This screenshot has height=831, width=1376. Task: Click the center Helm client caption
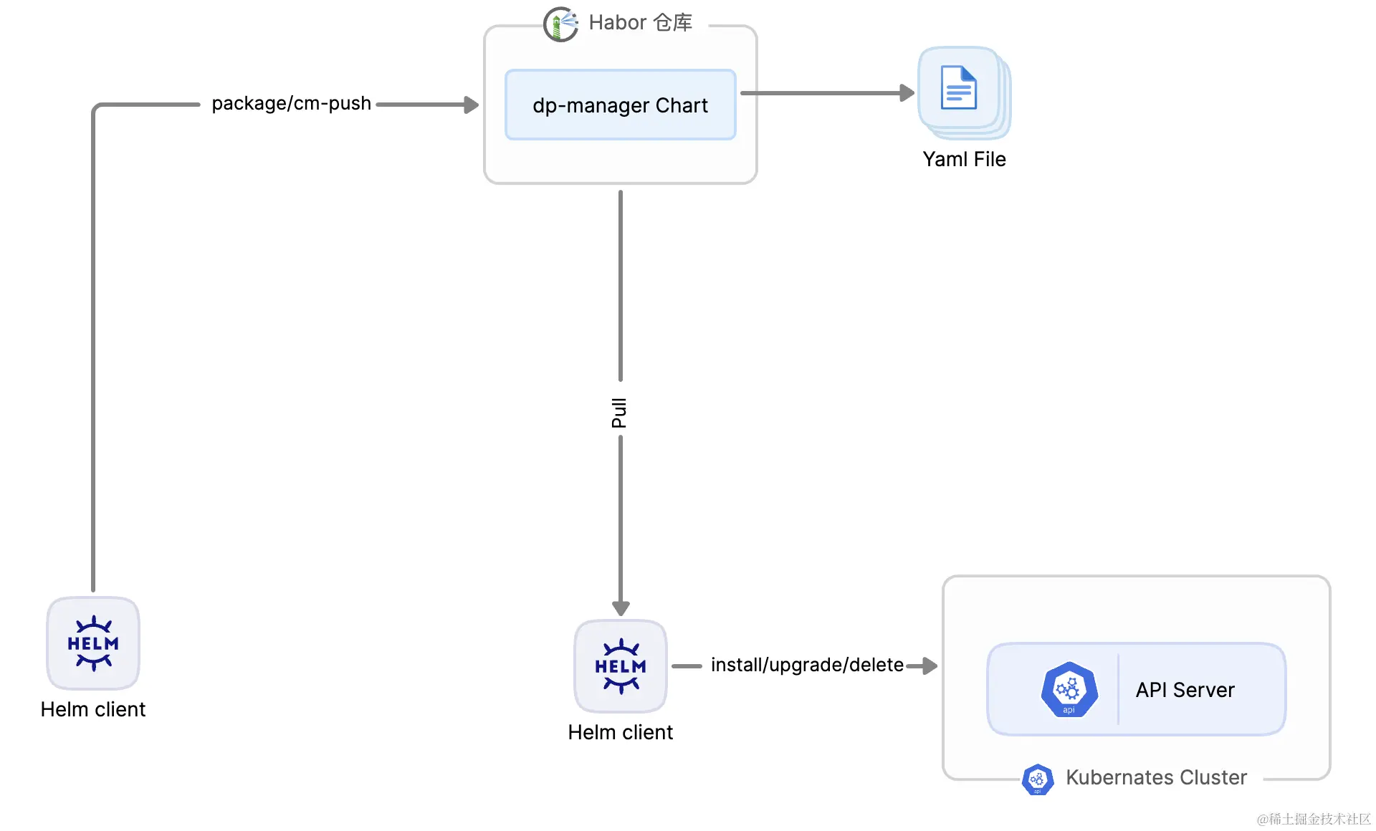[621, 732]
